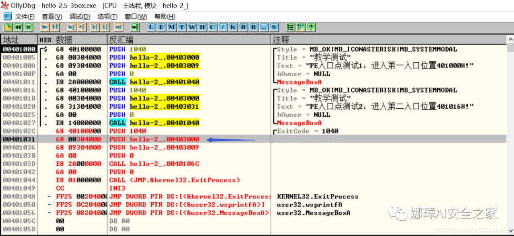Screen dimensions: 514x236
Task: Click PUSH hello-2_.00403009 at 0040100A
Action: [x=154, y=66]
